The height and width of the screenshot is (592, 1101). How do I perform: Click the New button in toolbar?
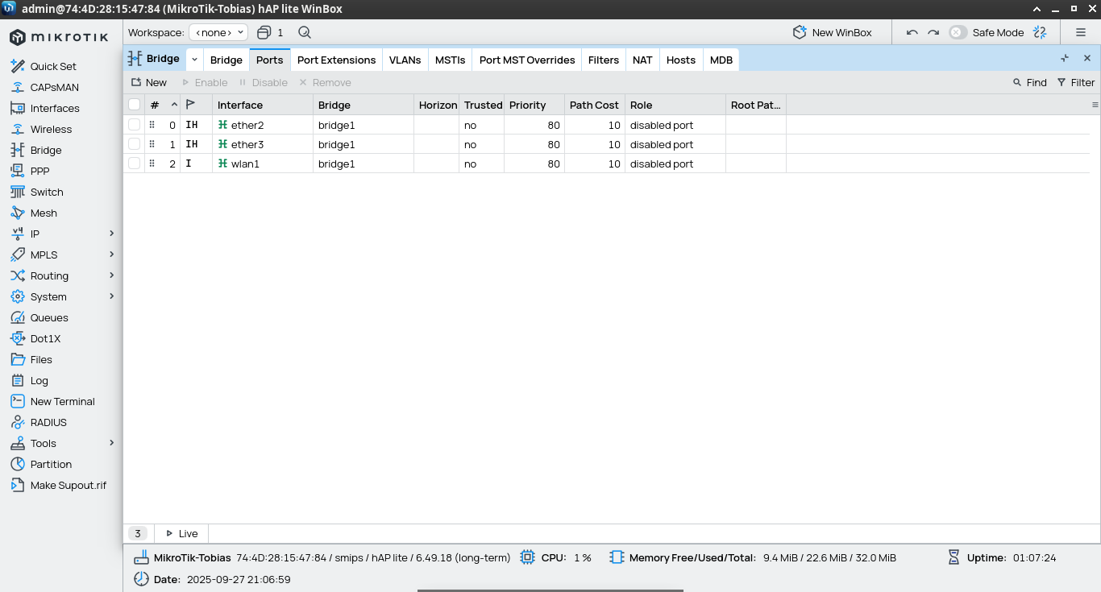[x=149, y=82]
